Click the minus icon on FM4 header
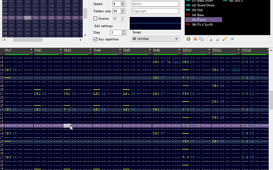Image resolution: width=273 pixels, height=170 pixels. point(120,53)
